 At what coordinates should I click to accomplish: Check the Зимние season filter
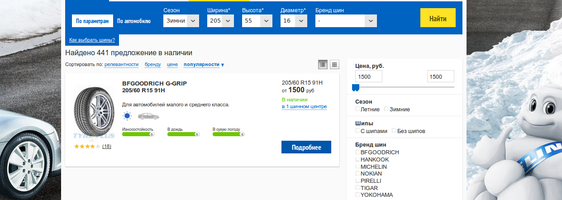click(386, 109)
